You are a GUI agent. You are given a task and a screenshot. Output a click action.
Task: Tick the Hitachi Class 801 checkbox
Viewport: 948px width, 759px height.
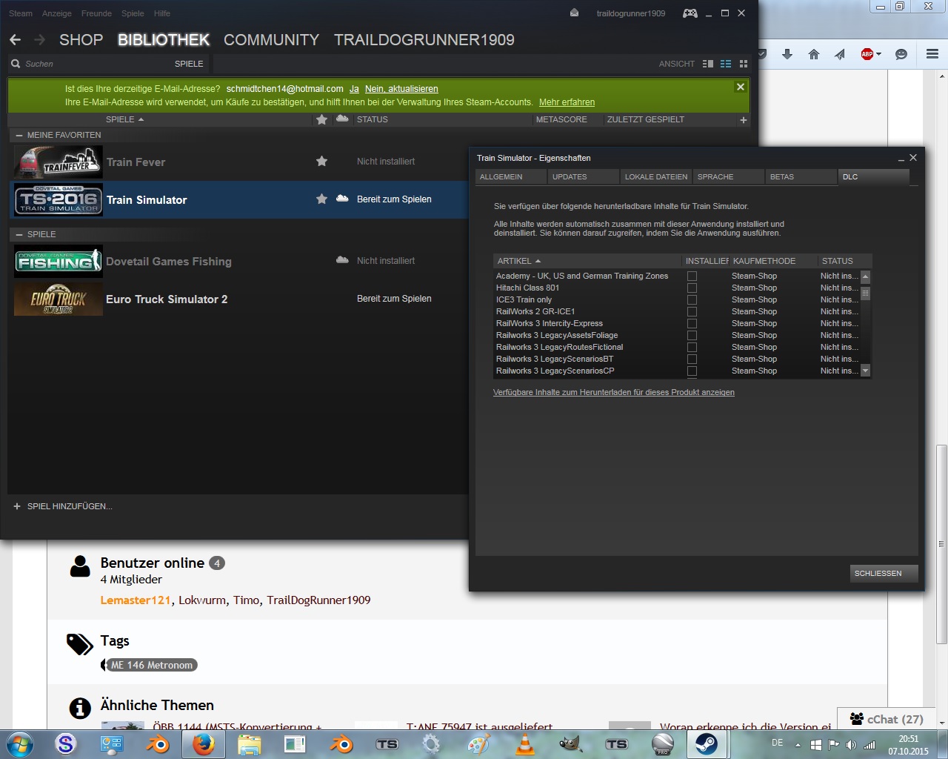[x=692, y=288]
